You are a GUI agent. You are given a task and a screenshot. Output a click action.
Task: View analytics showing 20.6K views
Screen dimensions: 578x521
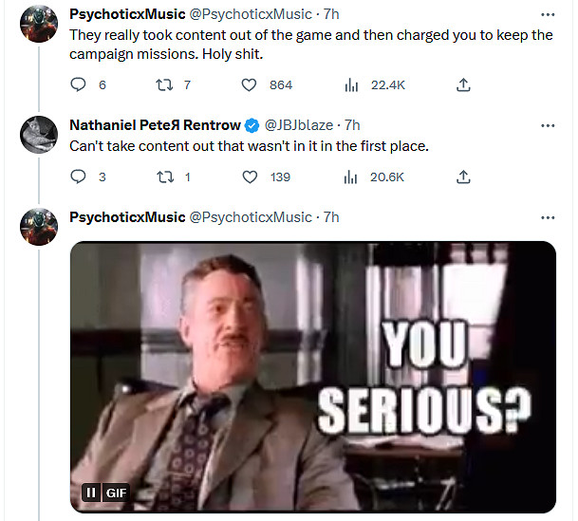[x=351, y=177]
